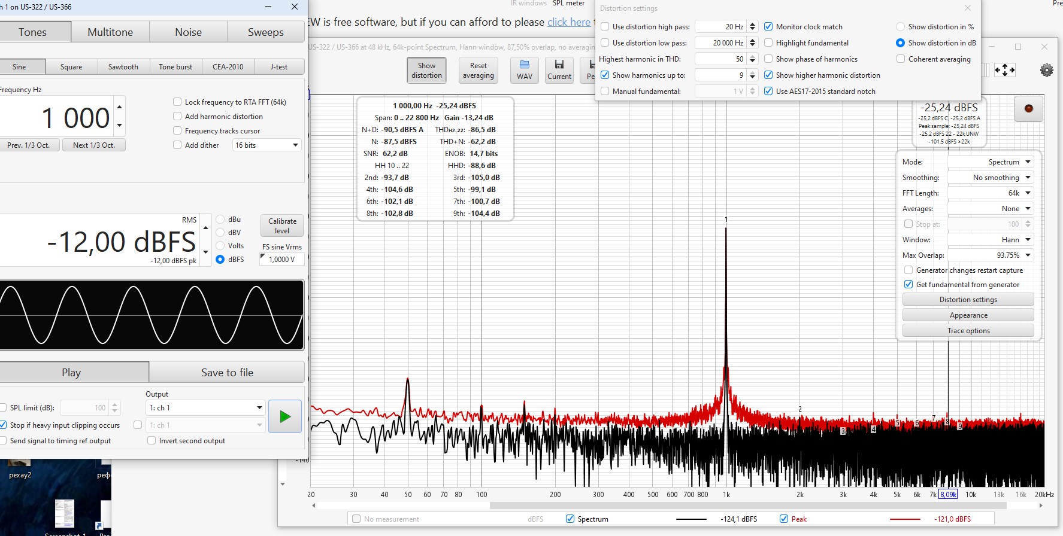Select the Show distortion in % radio button
The image size is (1063, 536).
(x=900, y=26)
